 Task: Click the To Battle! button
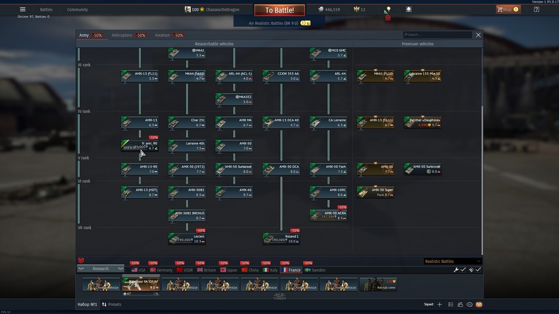279,10
